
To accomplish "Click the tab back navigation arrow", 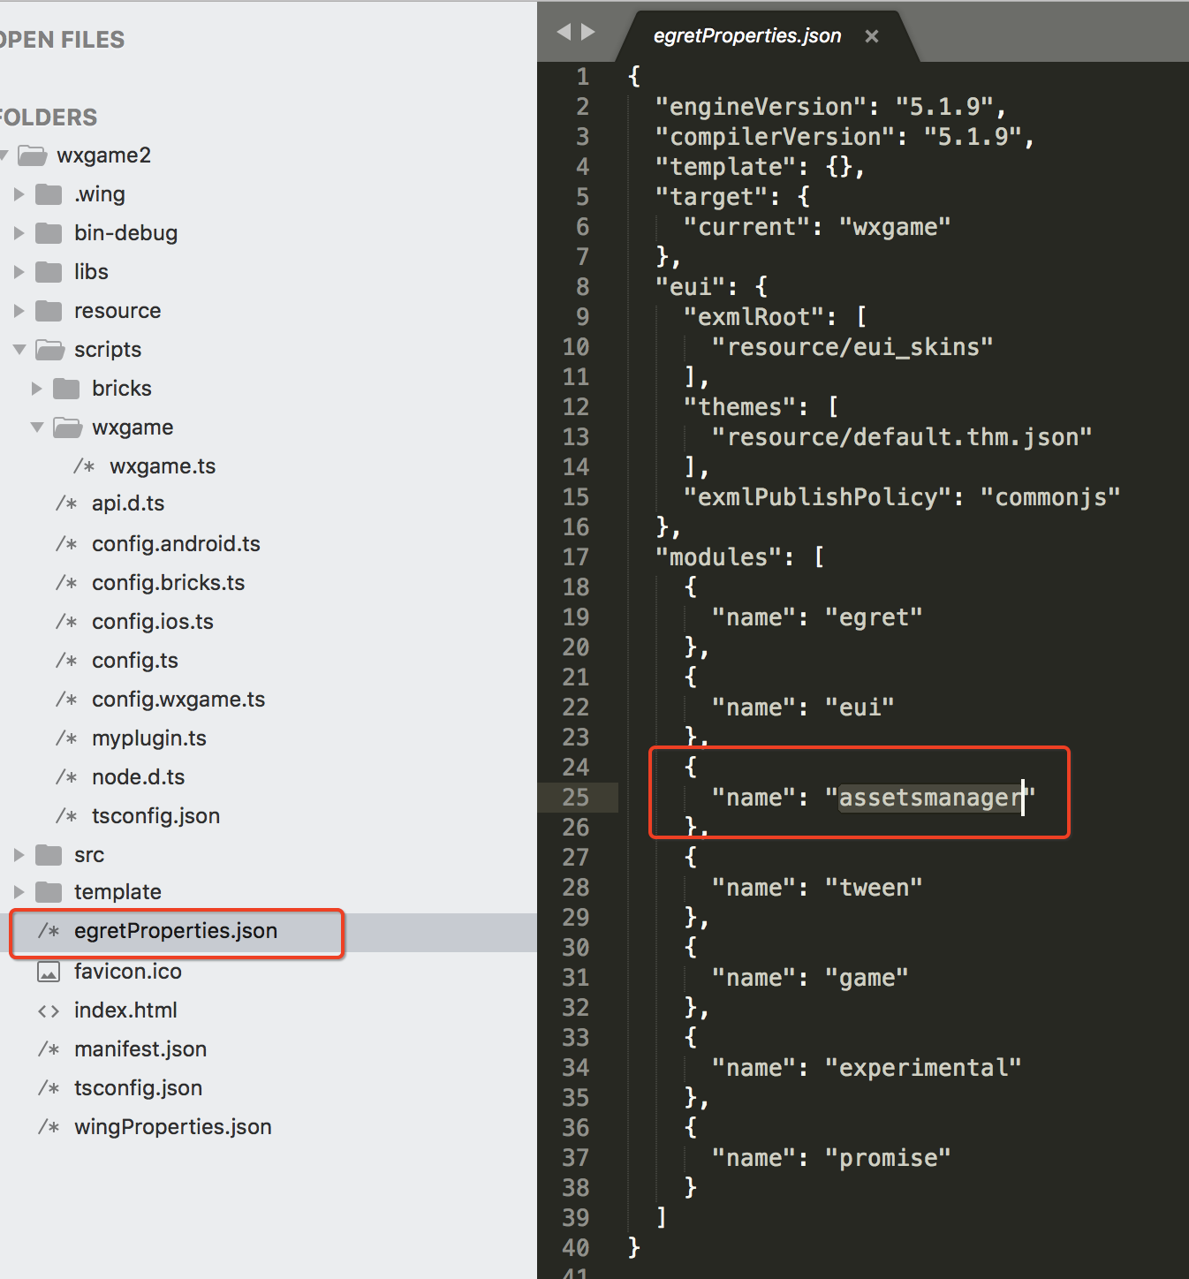I will point(564,33).
